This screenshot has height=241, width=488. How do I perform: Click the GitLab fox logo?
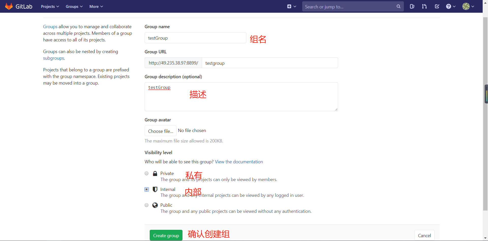(9, 6)
